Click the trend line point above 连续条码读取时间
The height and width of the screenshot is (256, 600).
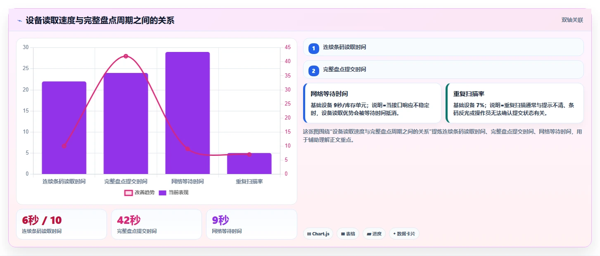pyautogui.click(x=64, y=146)
